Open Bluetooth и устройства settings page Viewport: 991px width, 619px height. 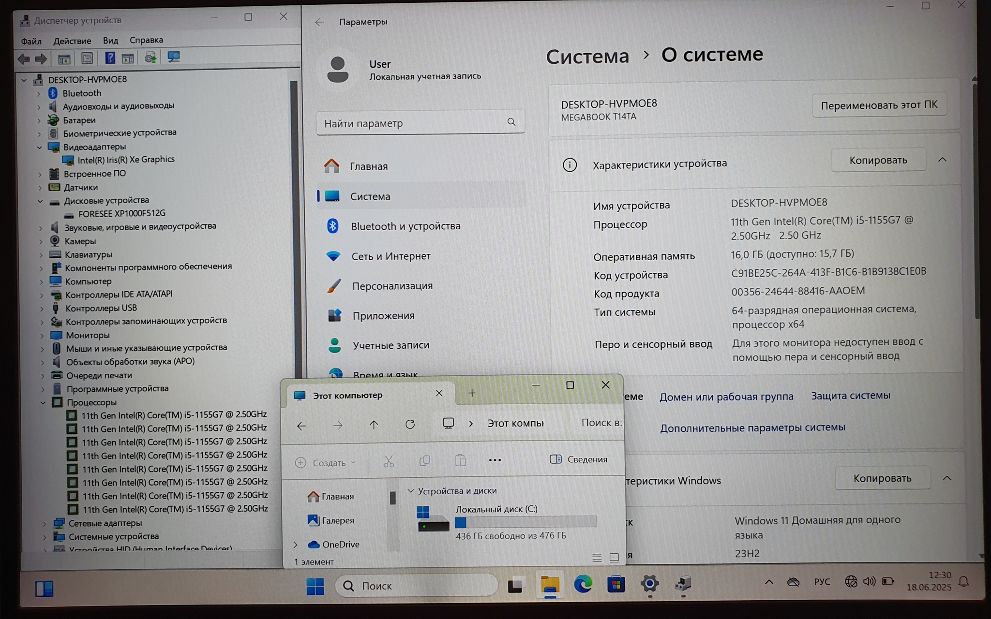coord(405,226)
